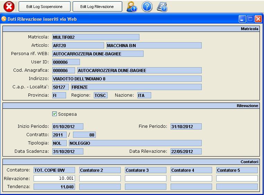This screenshot has width=264, height=195.
Task: Click the Rilevazione section header label
Action: 247,106
